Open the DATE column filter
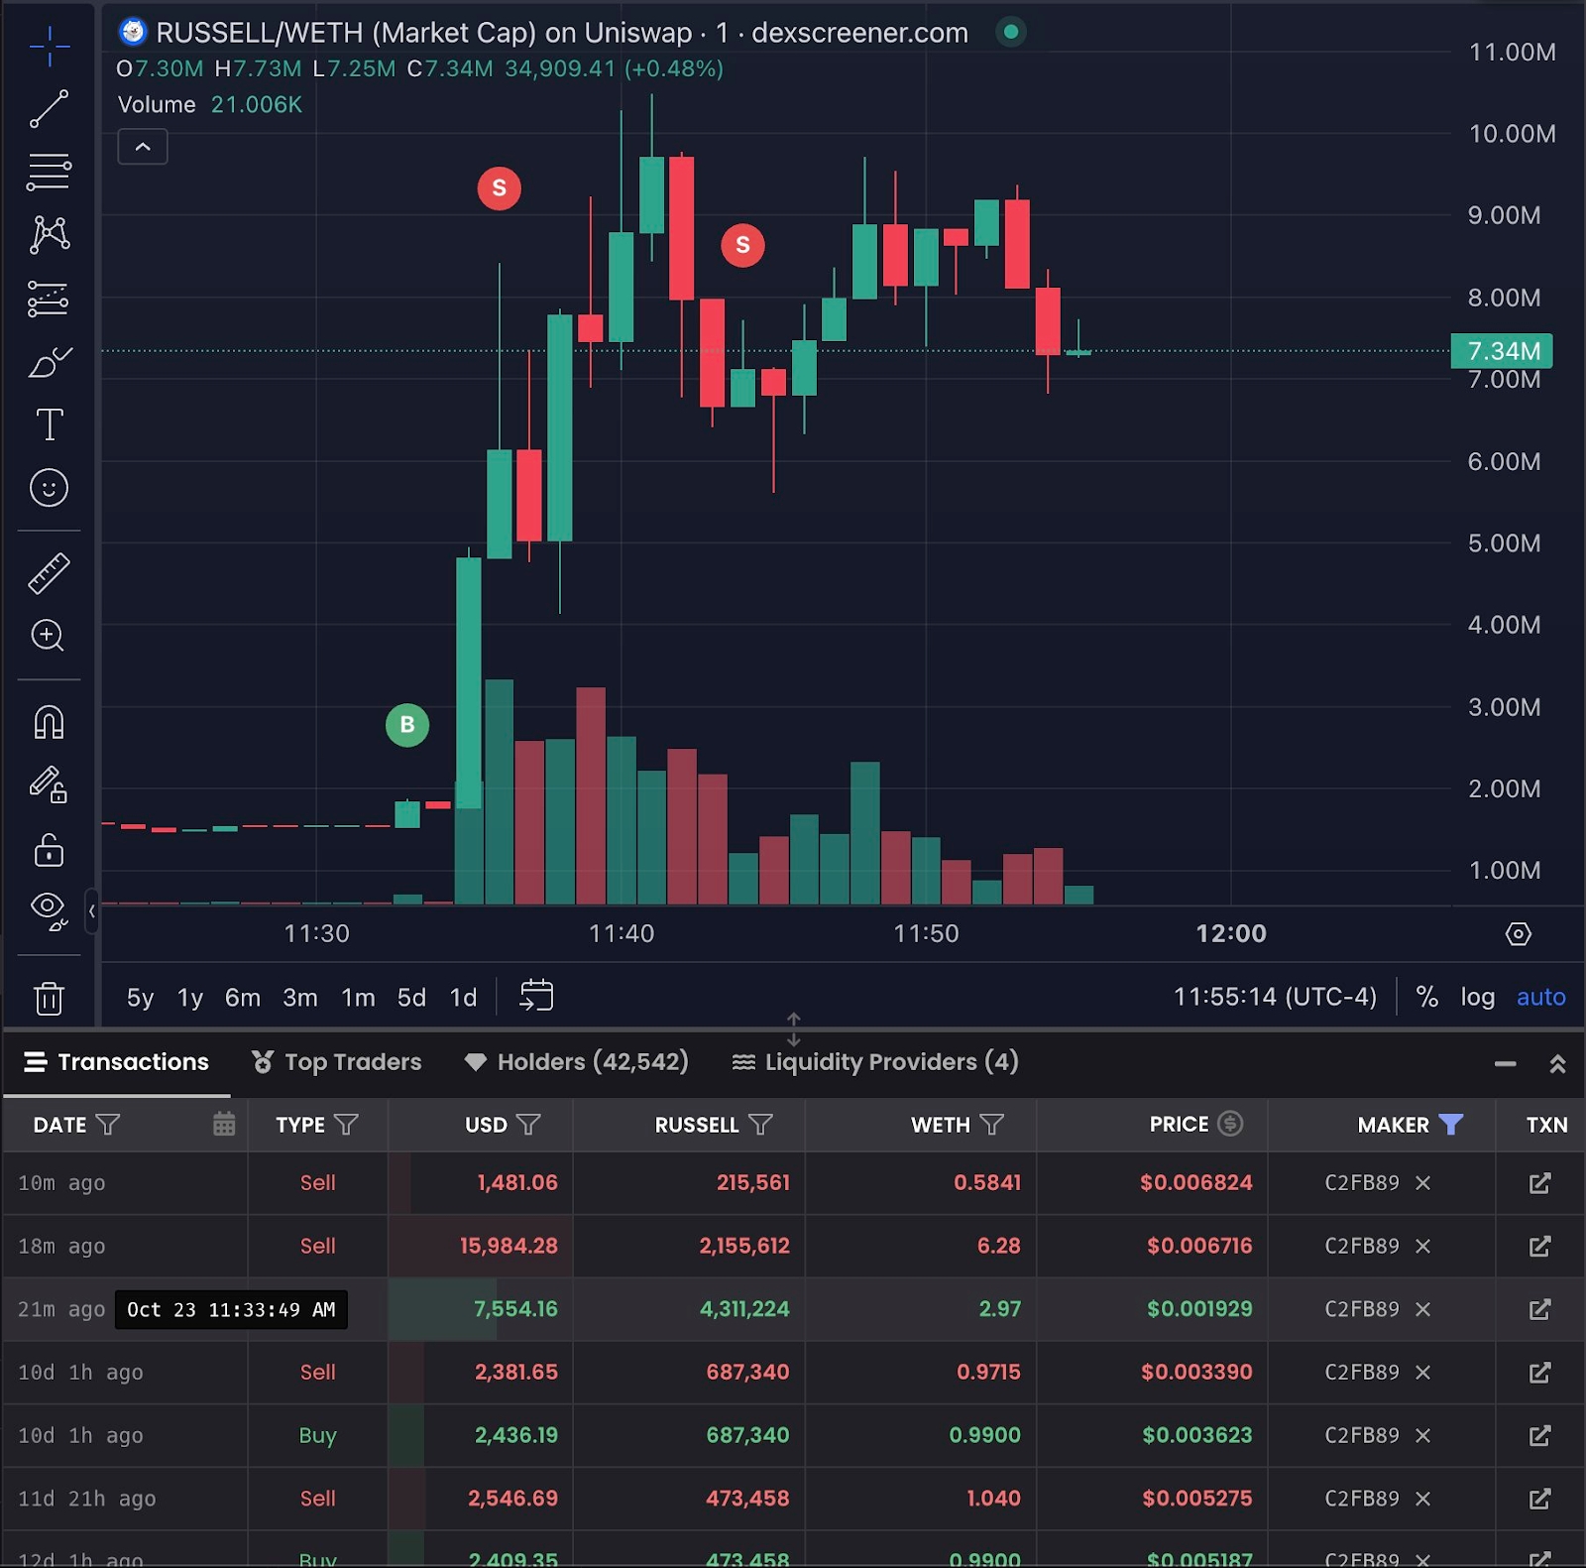The height and width of the screenshot is (1568, 1586). (x=108, y=1124)
